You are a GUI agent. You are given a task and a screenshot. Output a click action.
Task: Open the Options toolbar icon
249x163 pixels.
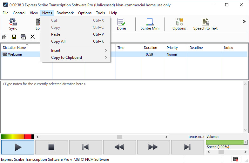(x=179, y=24)
